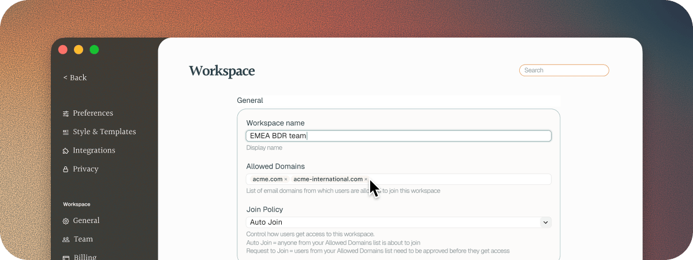
Task: Open Preferences settings
Action: coord(92,113)
